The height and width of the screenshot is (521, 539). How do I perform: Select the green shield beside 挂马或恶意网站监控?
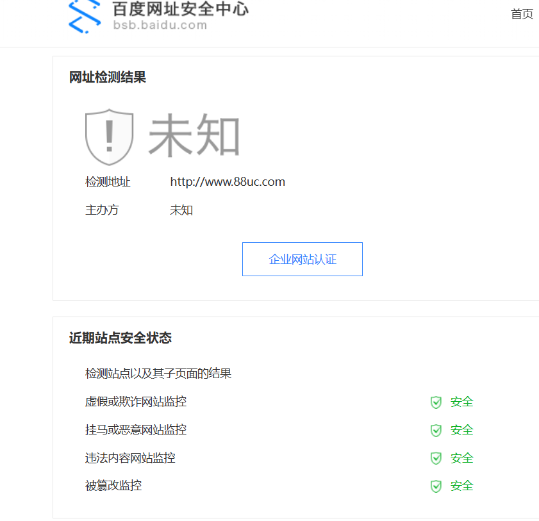[x=436, y=430]
